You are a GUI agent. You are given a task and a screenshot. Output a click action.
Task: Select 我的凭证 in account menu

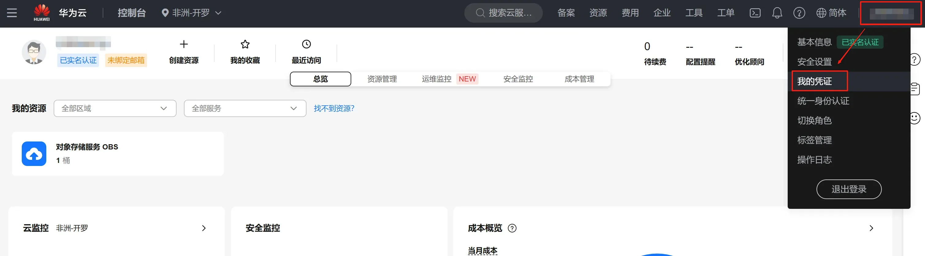814,81
